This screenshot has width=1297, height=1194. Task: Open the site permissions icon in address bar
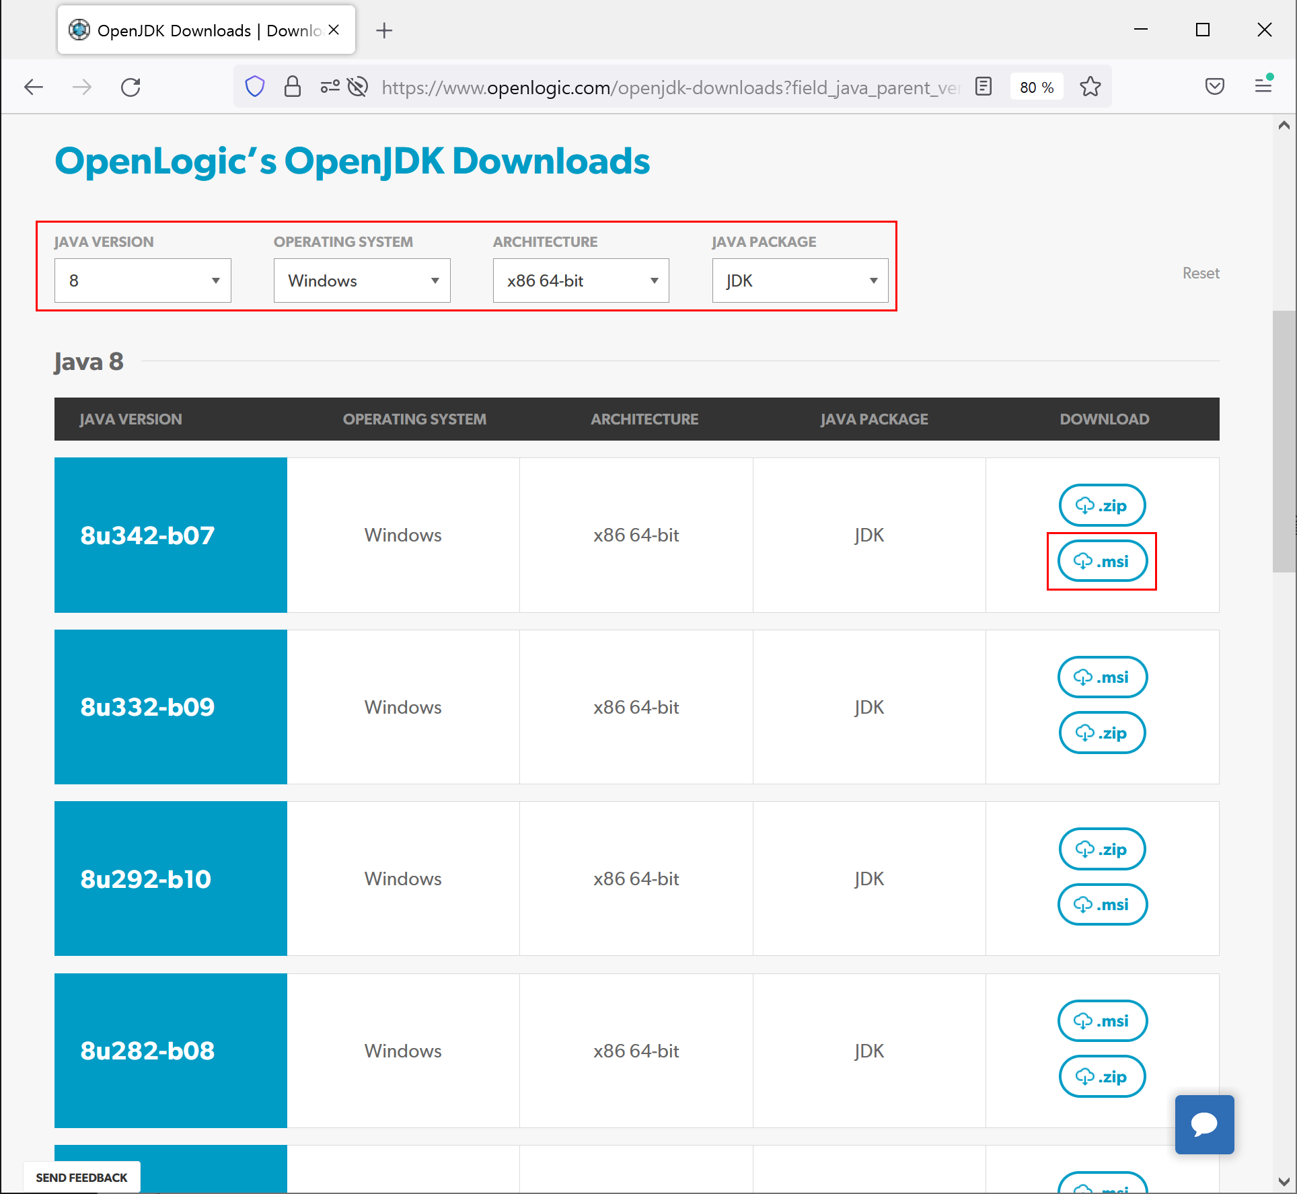point(330,87)
